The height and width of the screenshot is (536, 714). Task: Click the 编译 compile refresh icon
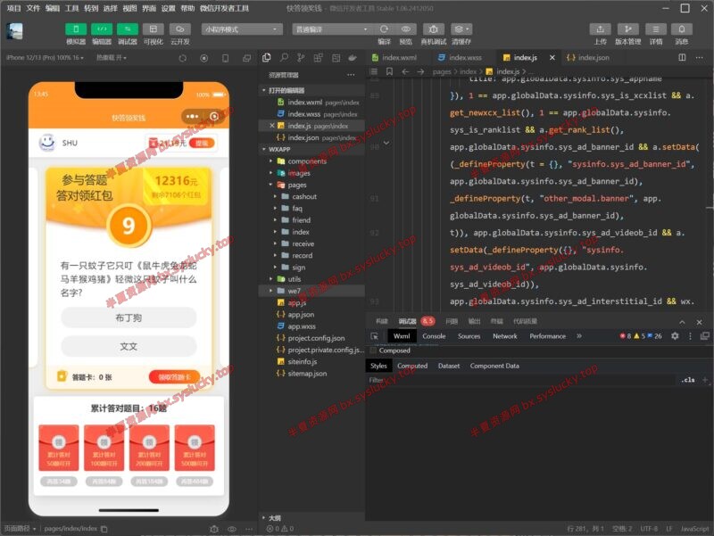pyautogui.click(x=384, y=29)
